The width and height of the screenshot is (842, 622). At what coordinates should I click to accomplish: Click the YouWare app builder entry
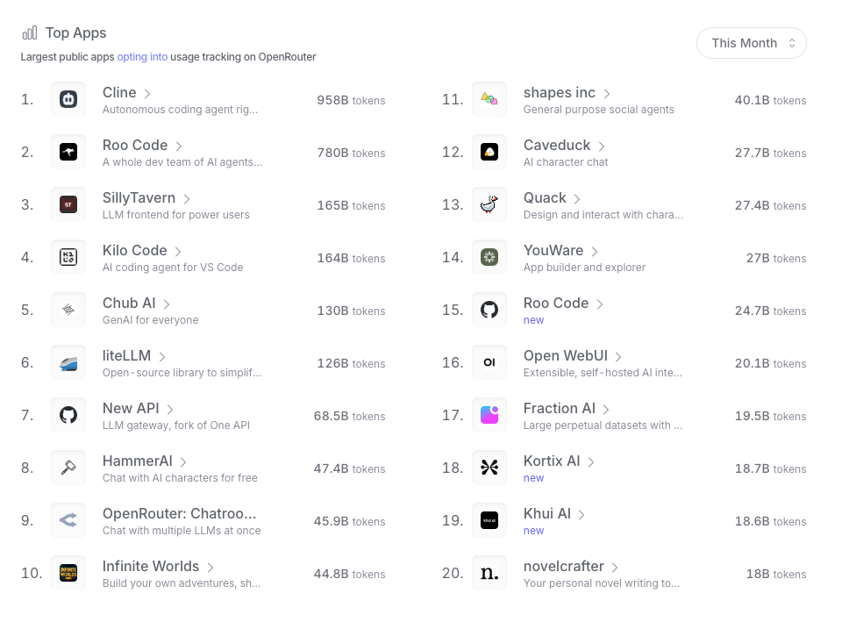pos(553,250)
